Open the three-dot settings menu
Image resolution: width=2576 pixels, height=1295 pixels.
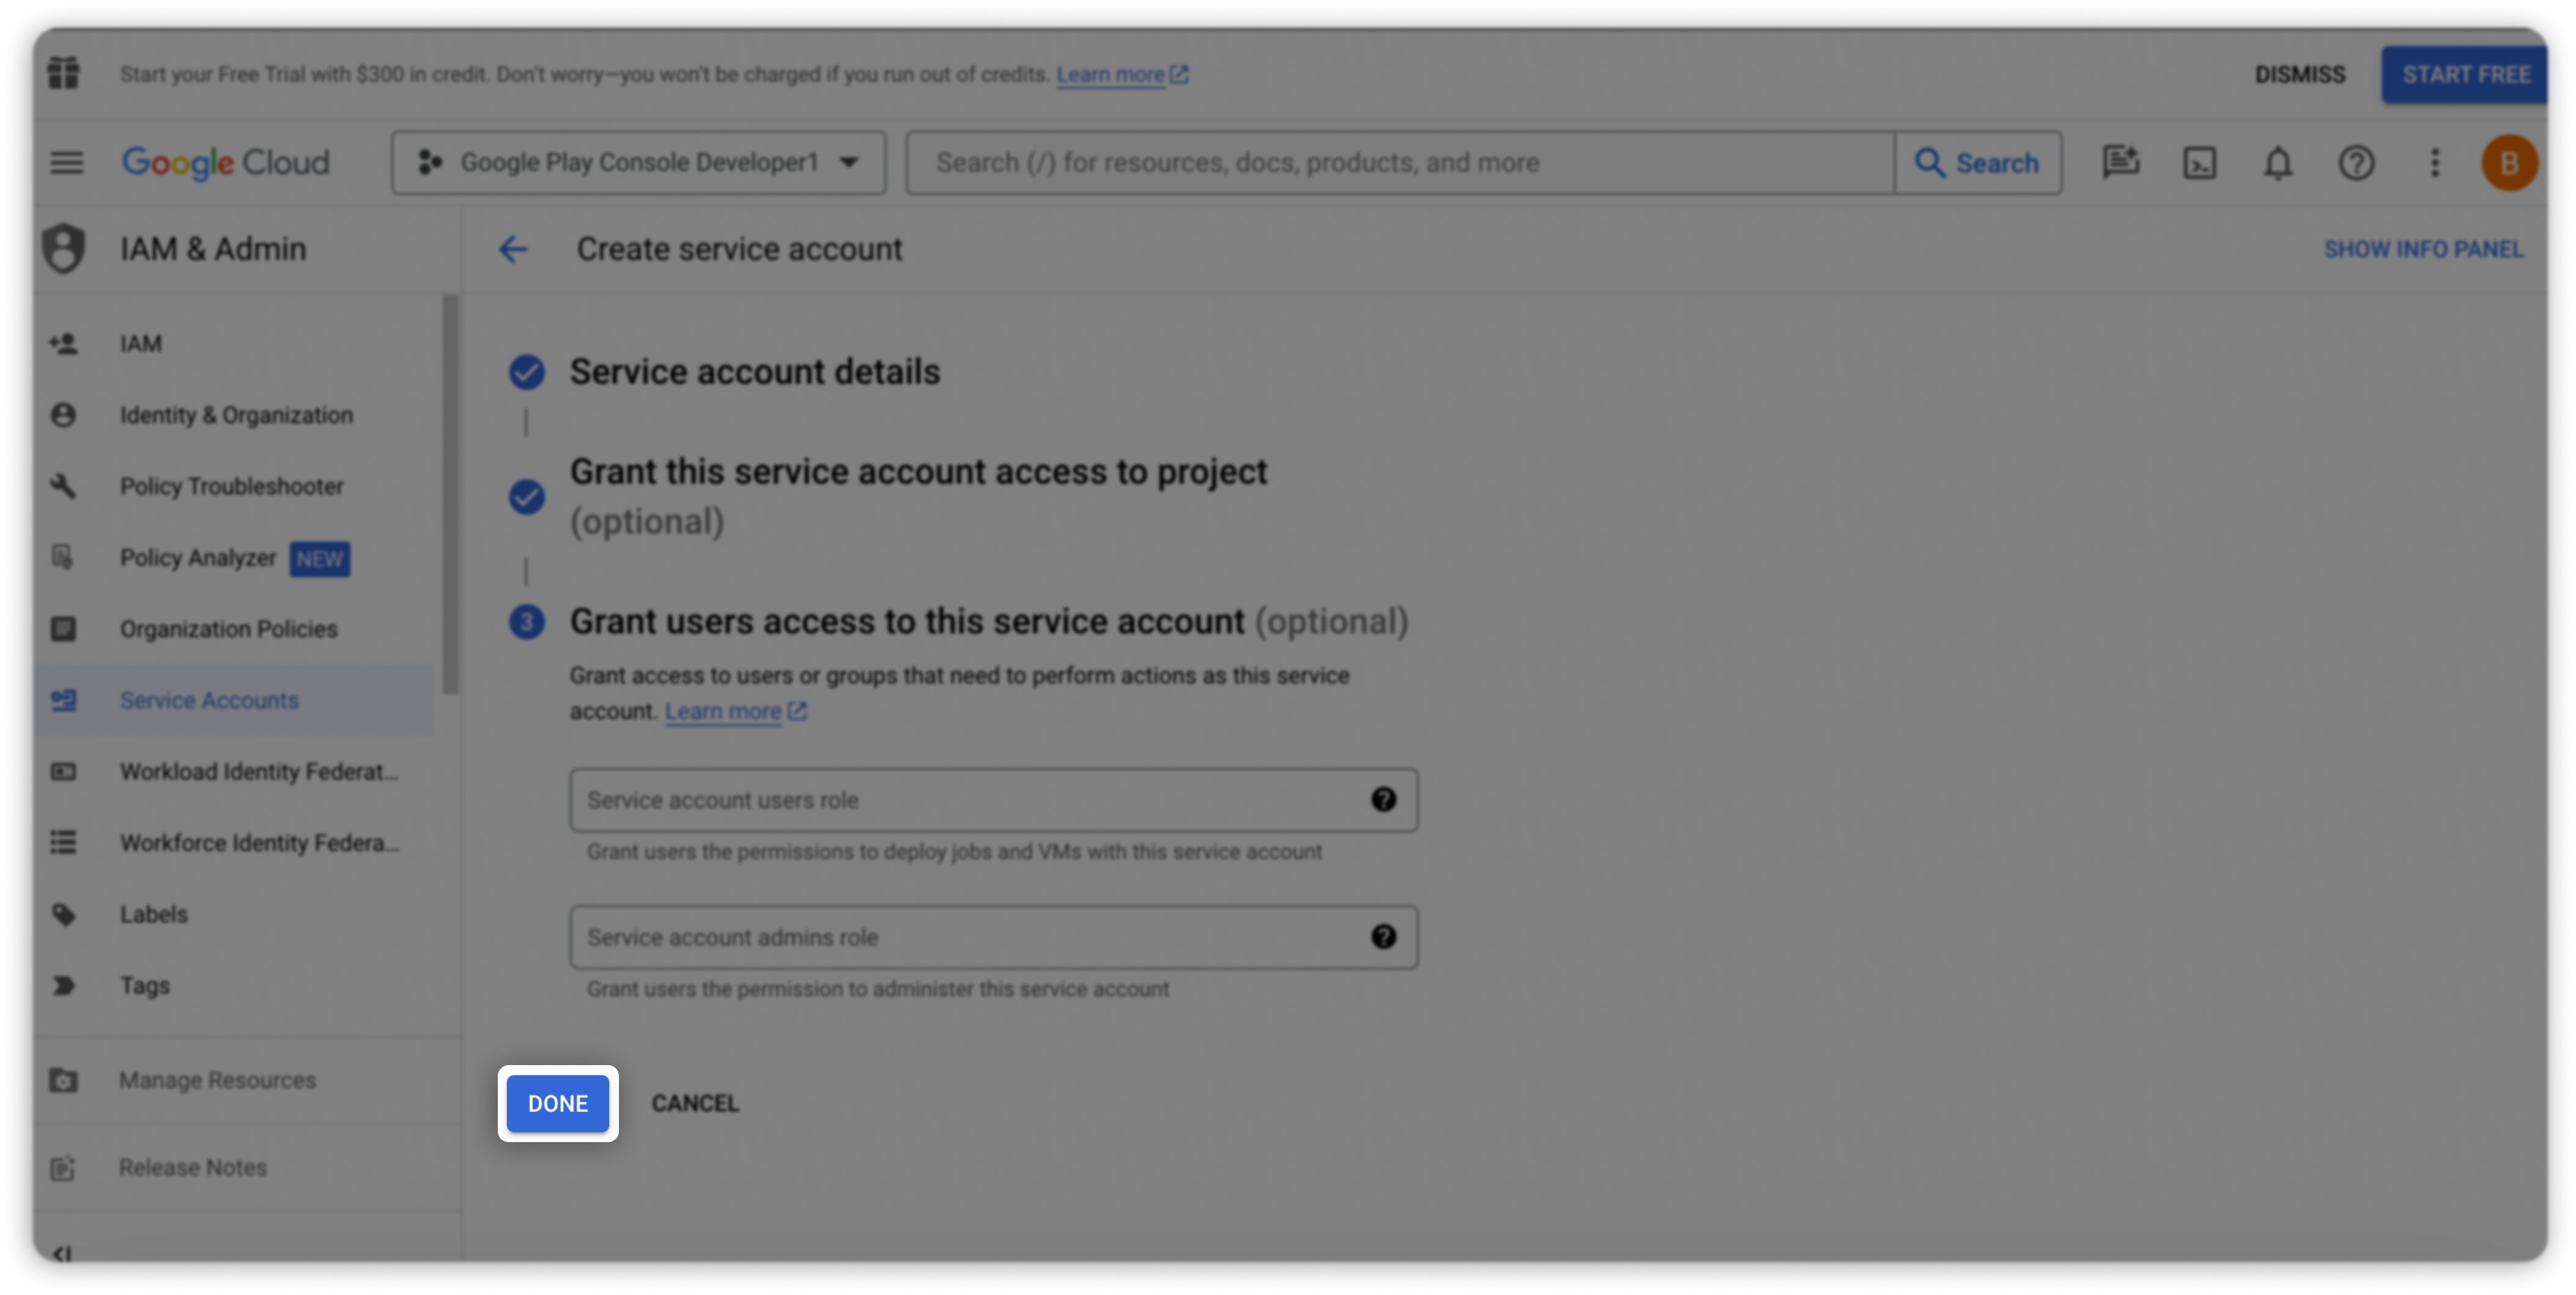click(2435, 162)
